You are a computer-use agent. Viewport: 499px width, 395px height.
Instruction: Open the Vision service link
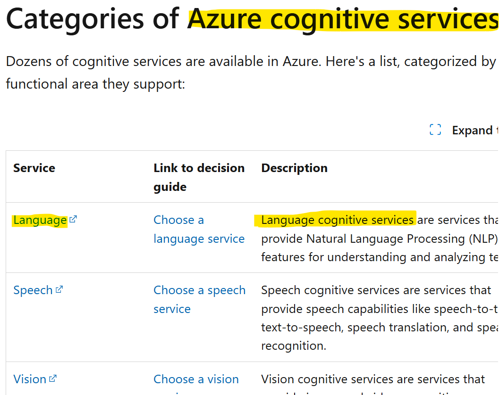tap(30, 379)
